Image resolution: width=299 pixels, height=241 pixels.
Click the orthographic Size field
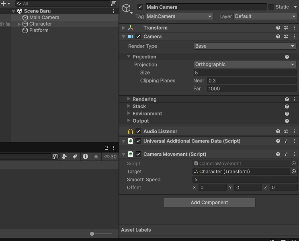[x=245, y=72]
